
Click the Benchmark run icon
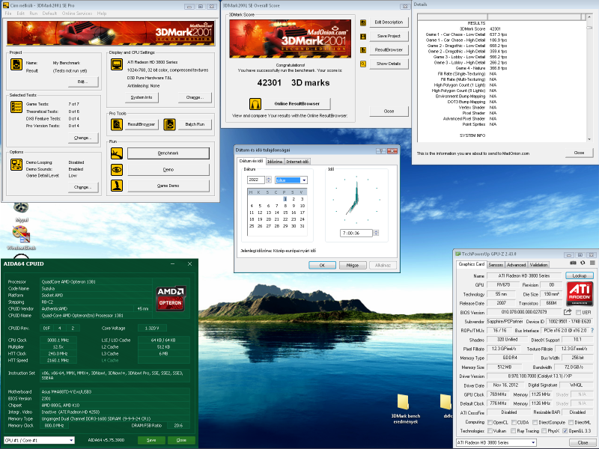pyautogui.click(x=117, y=153)
